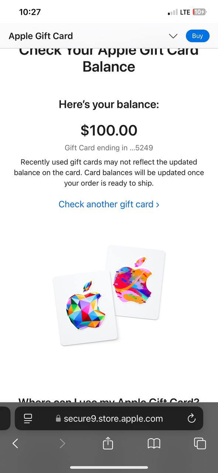
Task: Tap the clock showing 10:27
Action: (30, 12)
